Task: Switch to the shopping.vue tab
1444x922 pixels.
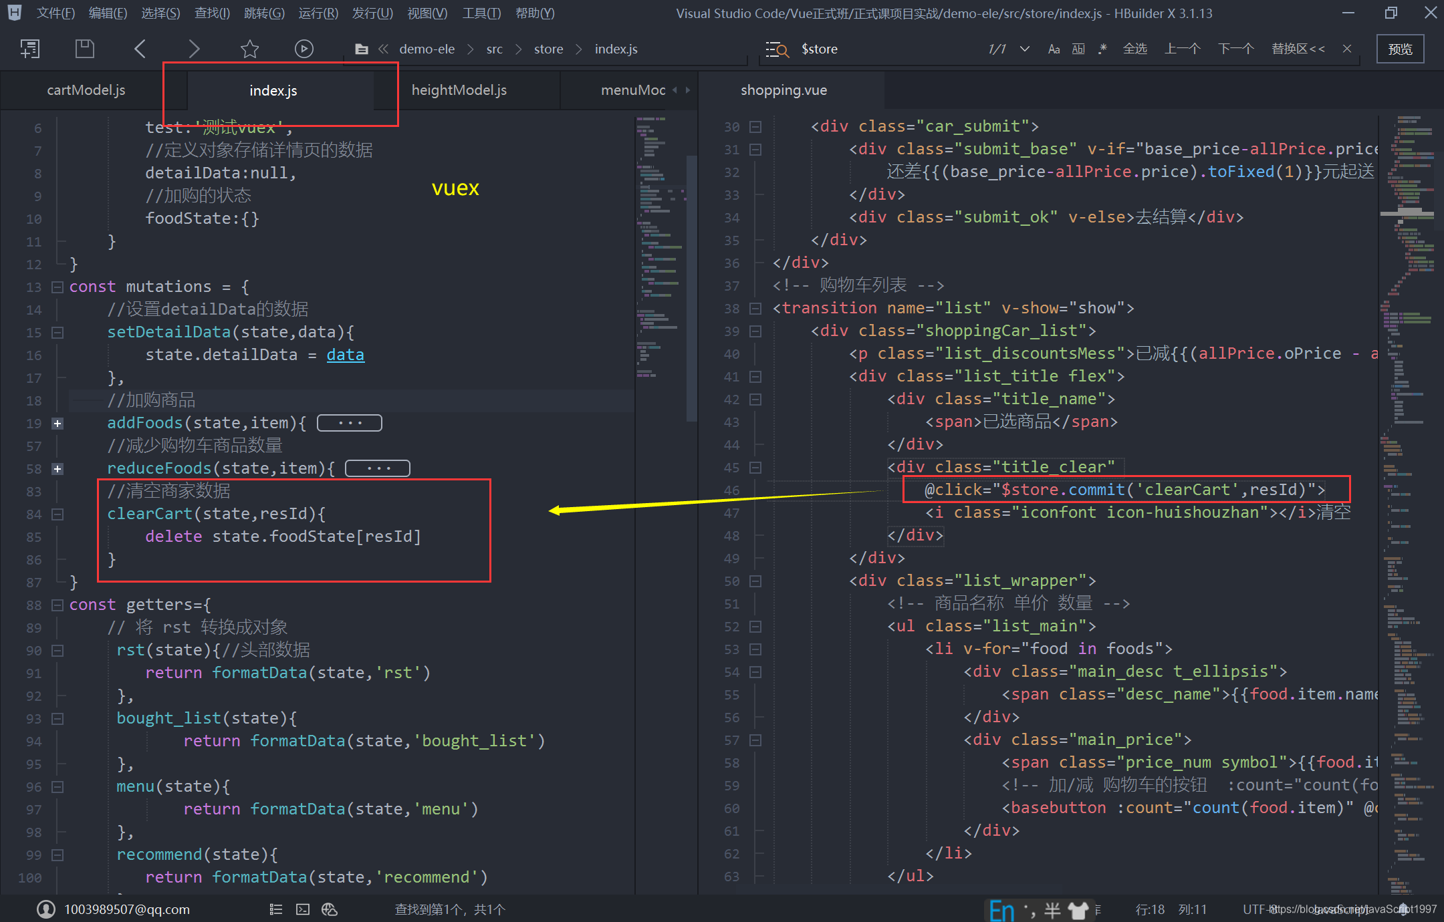Action: click(x=784, y=90)
